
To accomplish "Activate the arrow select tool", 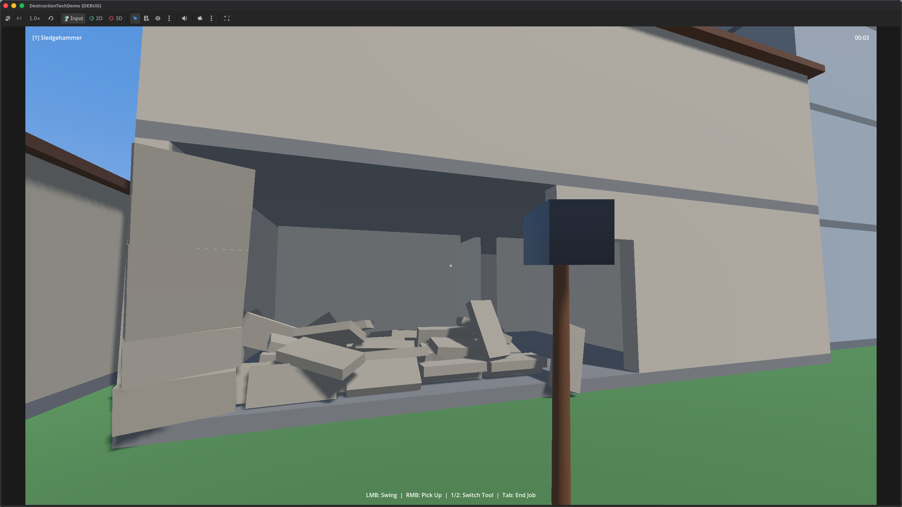I will click(135, 18).
